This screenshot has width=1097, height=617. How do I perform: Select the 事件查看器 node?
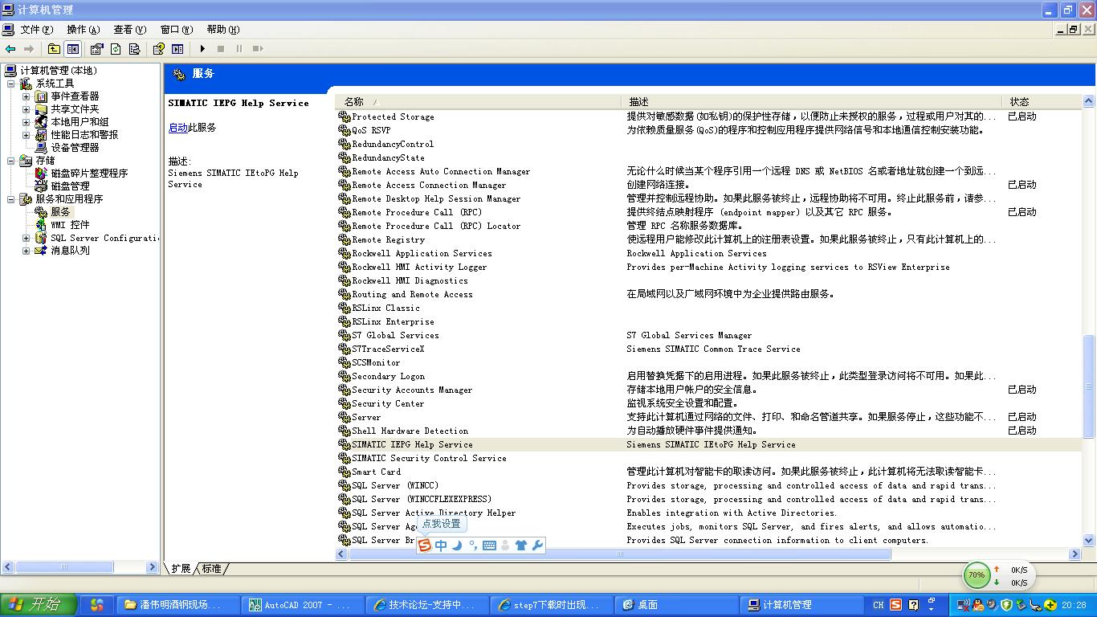point(75,96)
